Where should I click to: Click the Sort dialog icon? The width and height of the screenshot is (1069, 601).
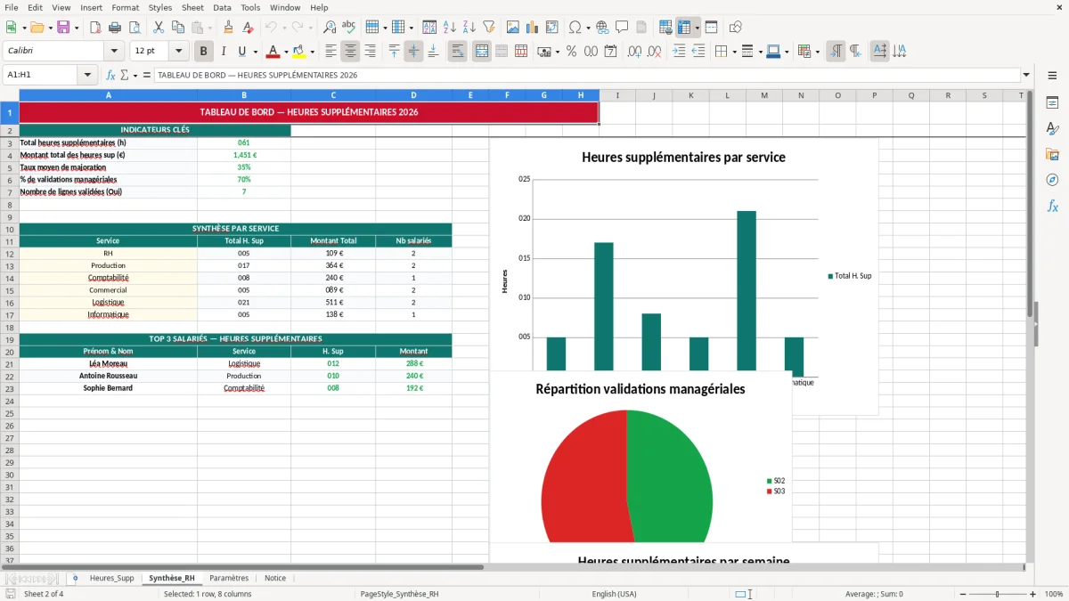pos(429,28)
